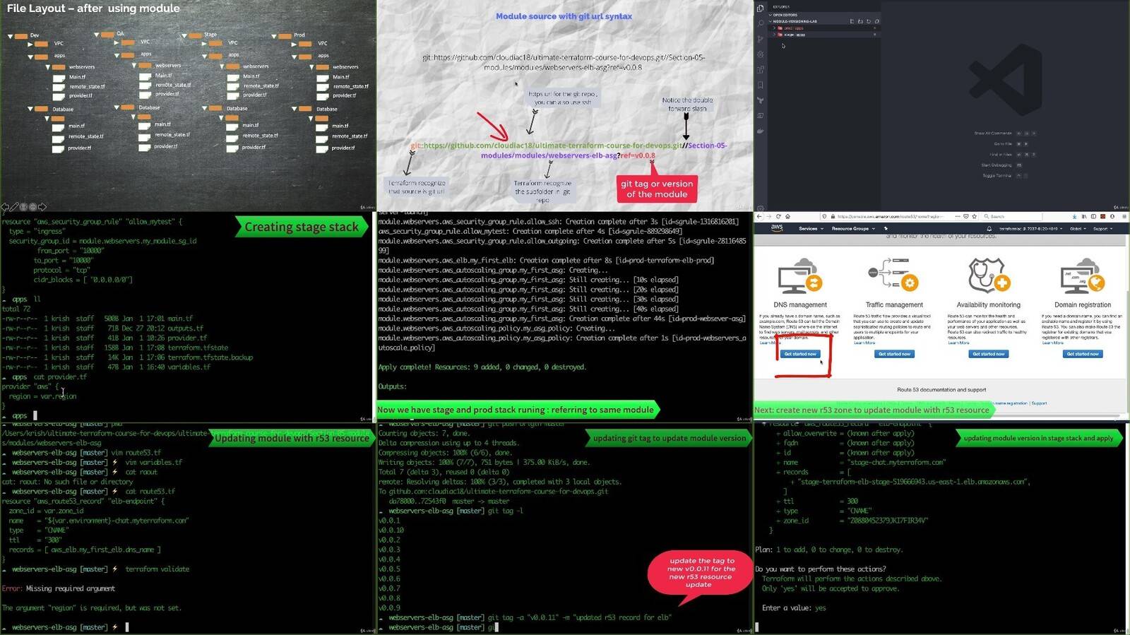This screenshot has width=1130, height=635.
Task: Click the browser Search field
Action: 1012,216
